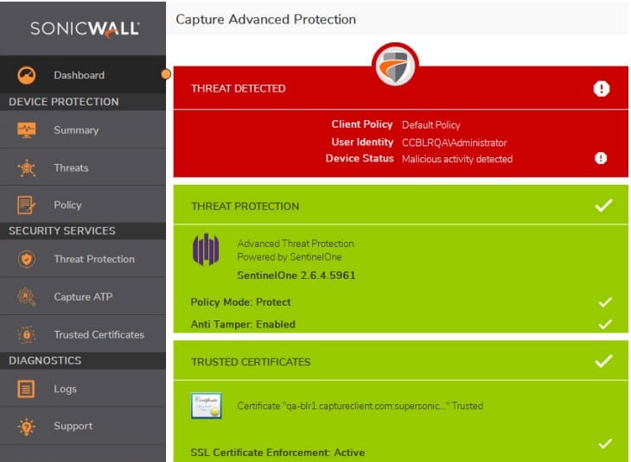Viewport: 631px width, 462px height.
Task: Click 'Default Policy' client policy value
Action: point(431,125)
